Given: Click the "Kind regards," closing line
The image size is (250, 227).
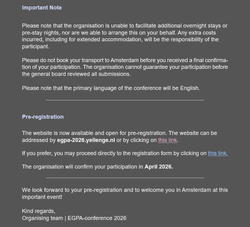Looking at the screenshot, I should pyautogui.click(x=38, y=211).
